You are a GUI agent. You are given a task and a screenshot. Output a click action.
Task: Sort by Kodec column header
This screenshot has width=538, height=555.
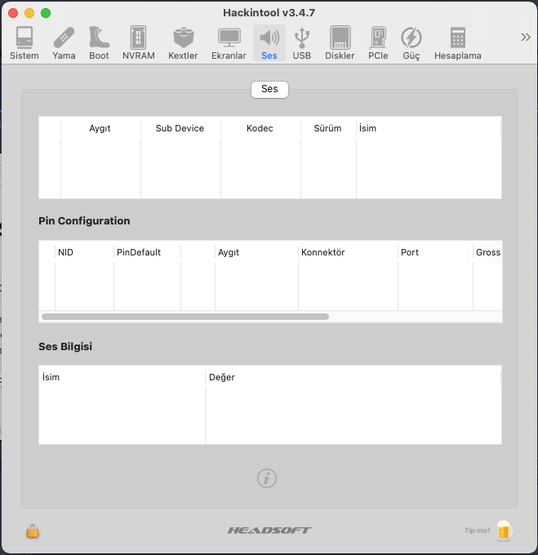point(260,128)
